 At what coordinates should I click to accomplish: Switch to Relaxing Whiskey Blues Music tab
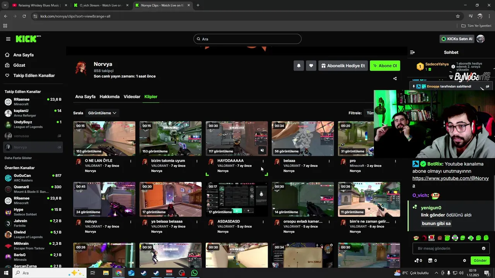coord(36,5)
